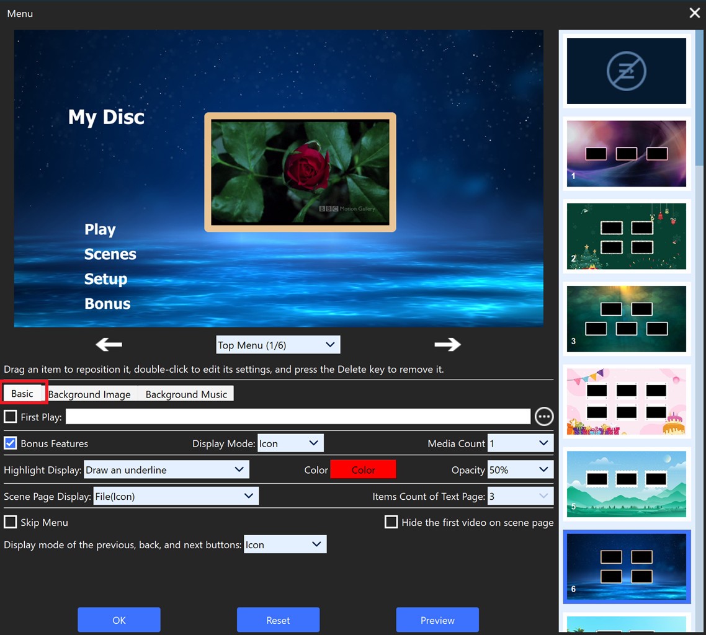Open the Top Menu (1/6) dropdown
Viewport: 706px width, 635px height.
click(x=277, y=344)
